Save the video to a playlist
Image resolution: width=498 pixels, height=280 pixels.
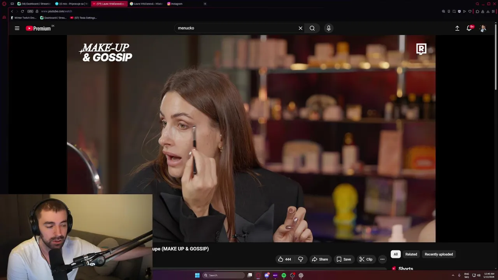pyautogui.click(x=344, y=259)
